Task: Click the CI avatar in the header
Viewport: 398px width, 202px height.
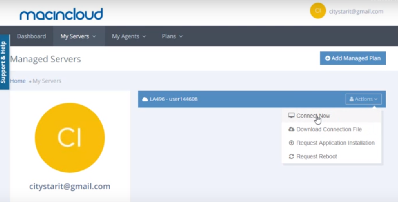Action: 318,11
